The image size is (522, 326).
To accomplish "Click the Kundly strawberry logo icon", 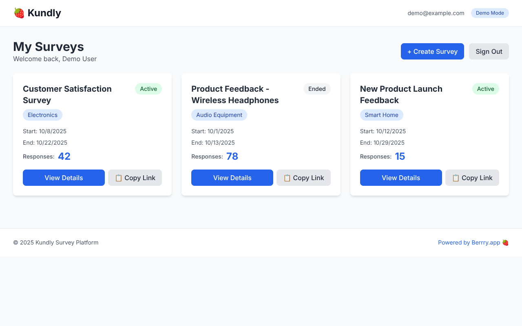I will (19, 13).
